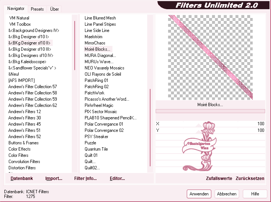Screen dimensions: 271x202
Task: Choose the &<Bkg Kaleidoscope> filter category
Action: (x=27, y=62)
